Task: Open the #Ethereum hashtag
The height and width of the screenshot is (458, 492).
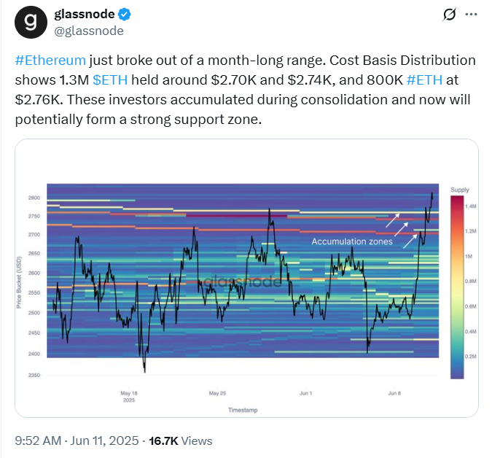Action: click(x=50, y=61)
